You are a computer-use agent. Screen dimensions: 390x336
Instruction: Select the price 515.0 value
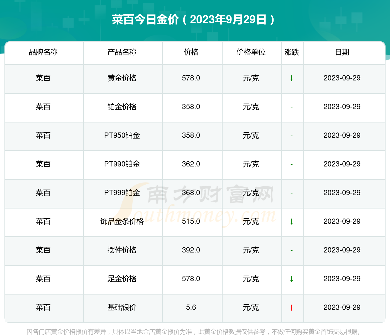[x=191, y=222]
